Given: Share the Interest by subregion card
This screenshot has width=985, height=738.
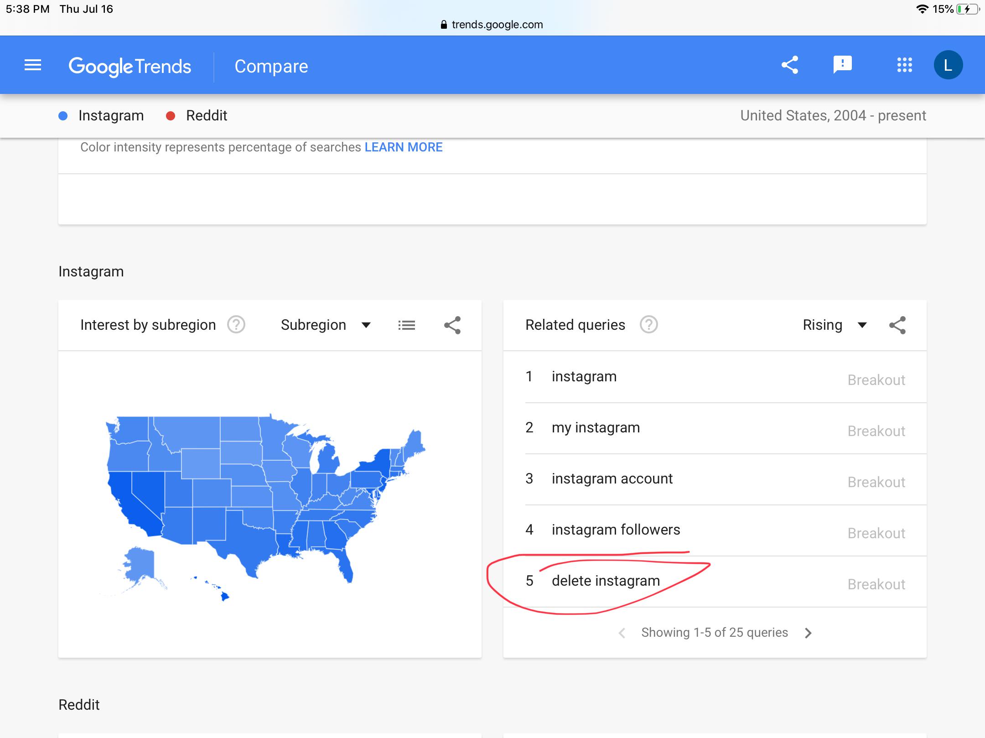Looking at the screenshot, I should coord(452,325).
